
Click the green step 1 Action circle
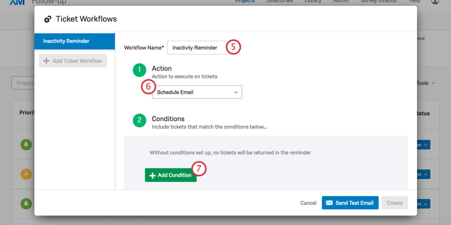click(139, 70)
